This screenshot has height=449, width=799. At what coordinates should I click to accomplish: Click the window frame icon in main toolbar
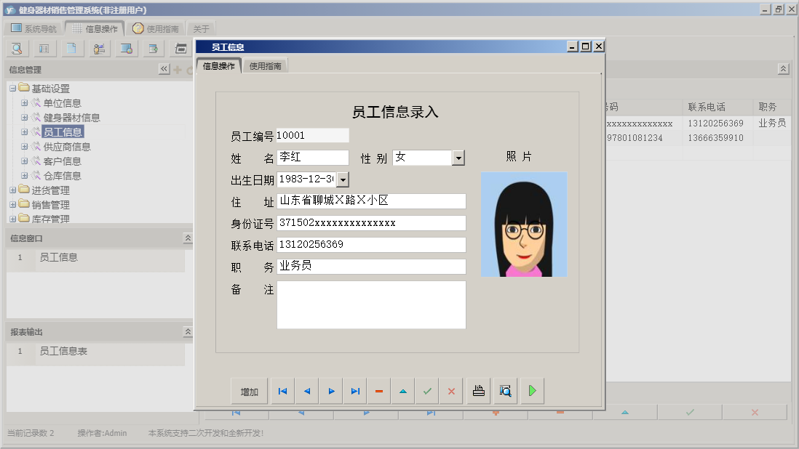(x=181, y=49)
